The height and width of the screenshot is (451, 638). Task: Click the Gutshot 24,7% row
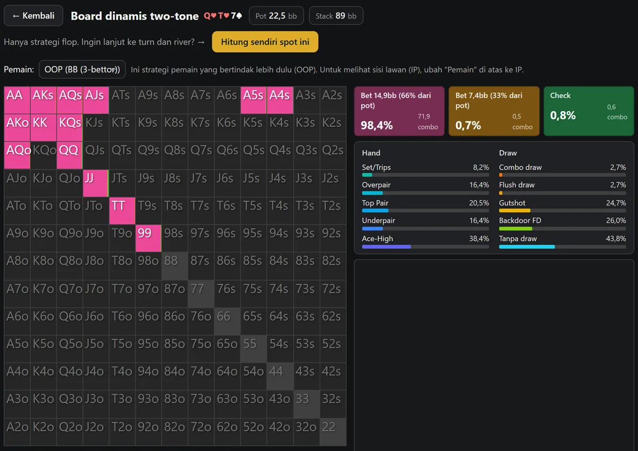click(x=563, y=206)
